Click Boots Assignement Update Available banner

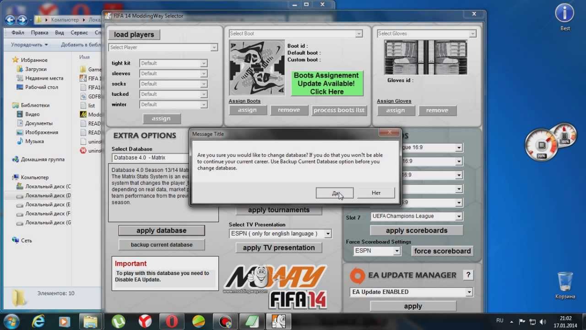(x=326, y=83)
